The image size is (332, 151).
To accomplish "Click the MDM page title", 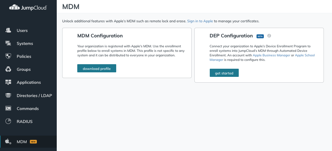I will pyautogui.click(x=71, y=7).
